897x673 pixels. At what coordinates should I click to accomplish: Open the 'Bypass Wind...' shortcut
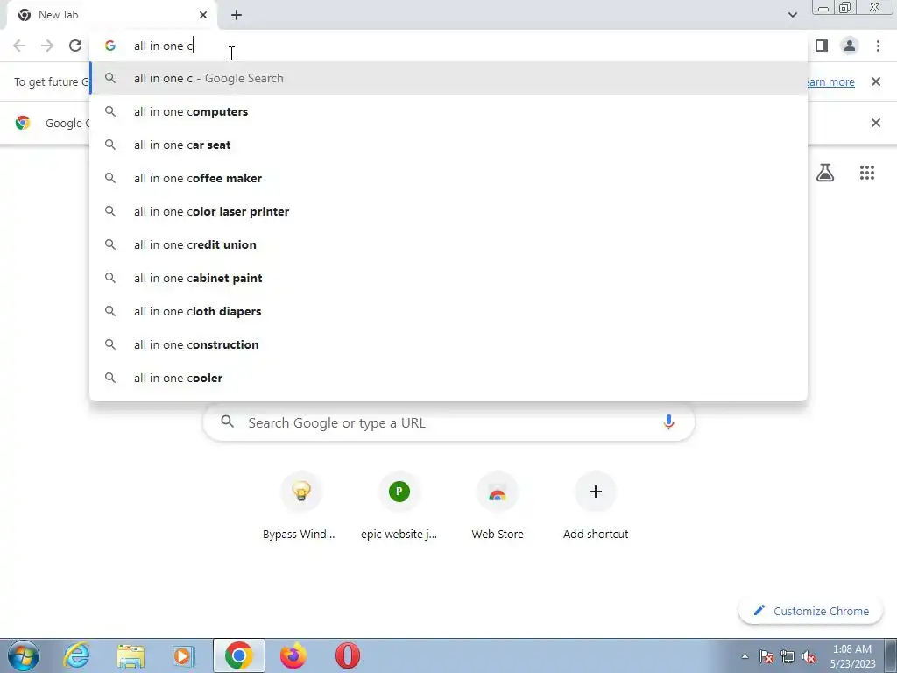point(301,507)
